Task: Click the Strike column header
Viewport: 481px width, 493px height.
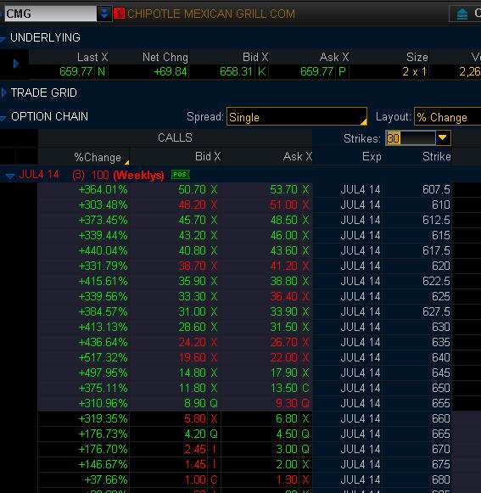Action: [x=436, y=156]
